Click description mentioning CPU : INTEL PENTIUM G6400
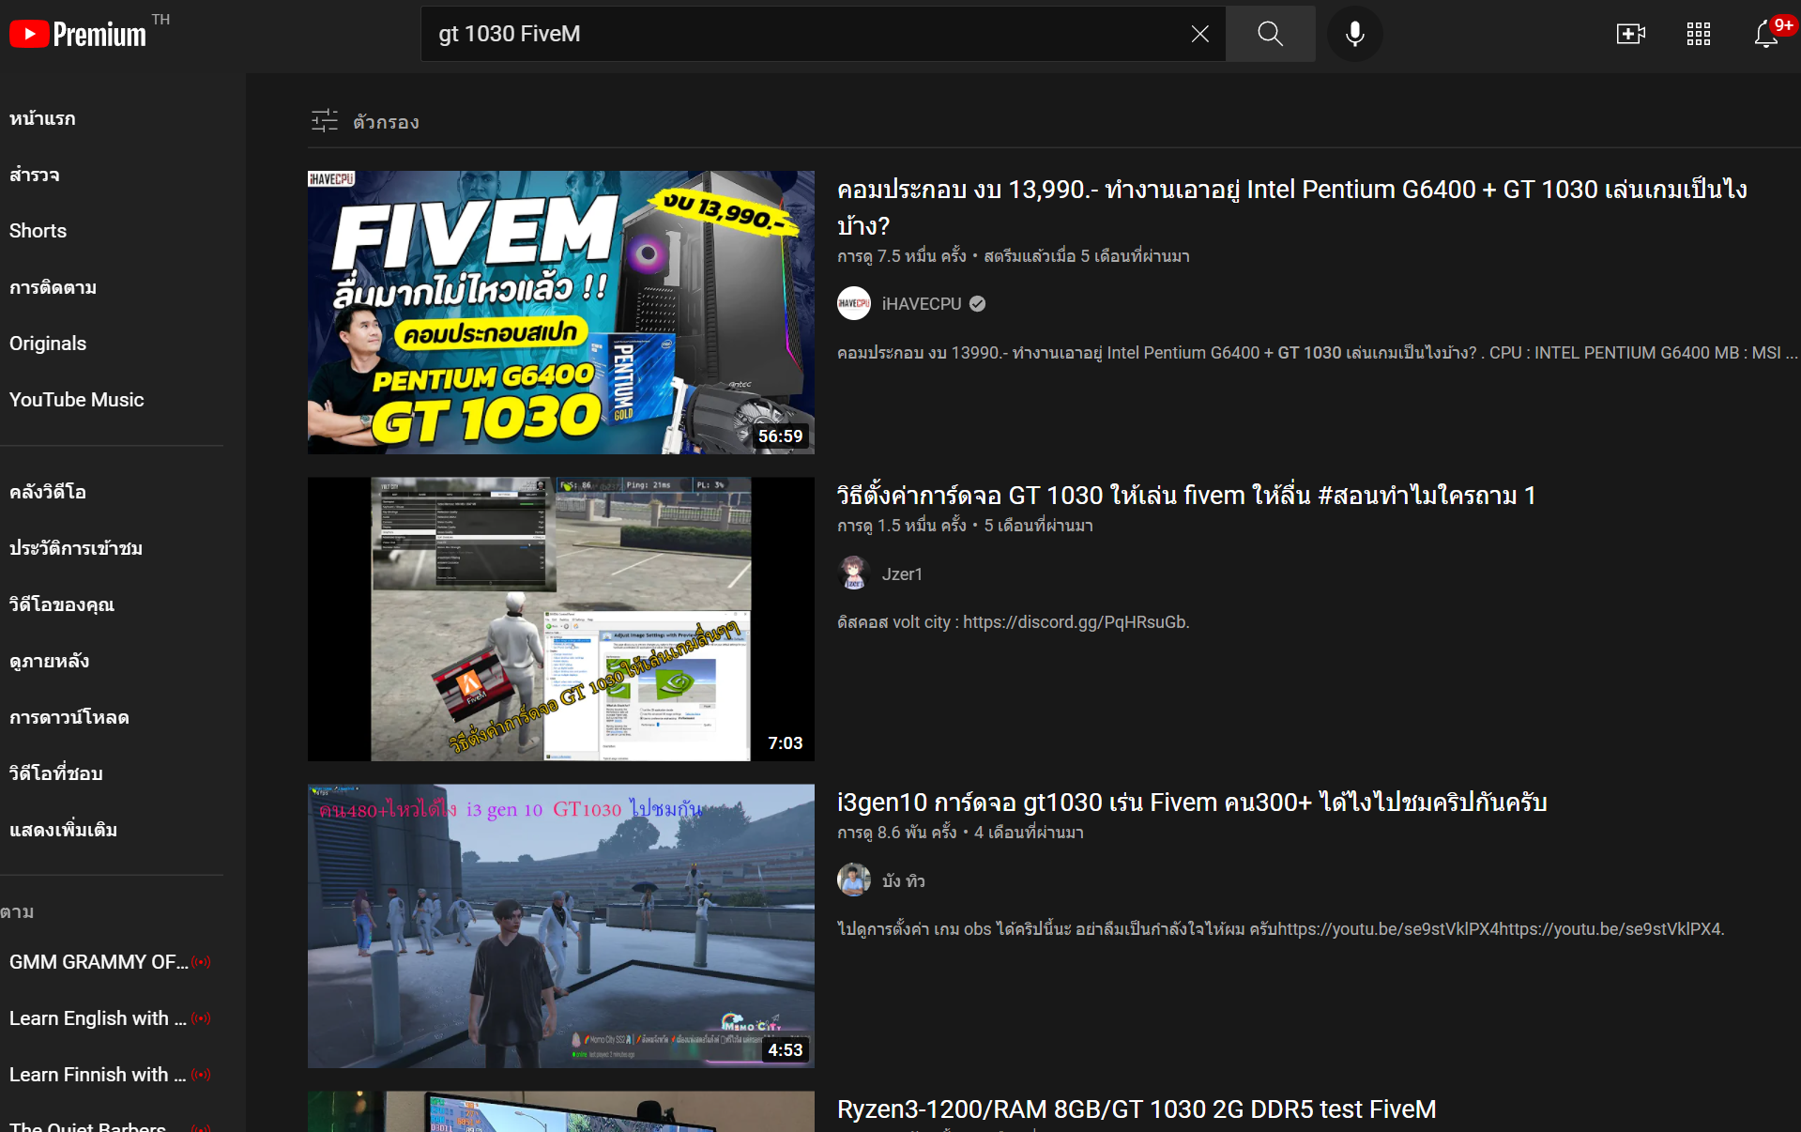This screenshot has width=1801, height=1132. point(1318,352)
